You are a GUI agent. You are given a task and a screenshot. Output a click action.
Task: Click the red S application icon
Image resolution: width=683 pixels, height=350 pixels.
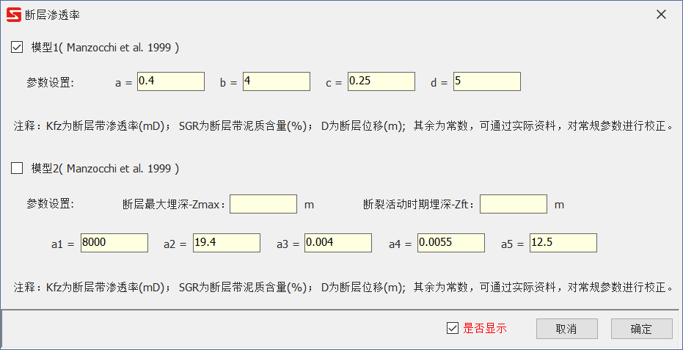14,15
